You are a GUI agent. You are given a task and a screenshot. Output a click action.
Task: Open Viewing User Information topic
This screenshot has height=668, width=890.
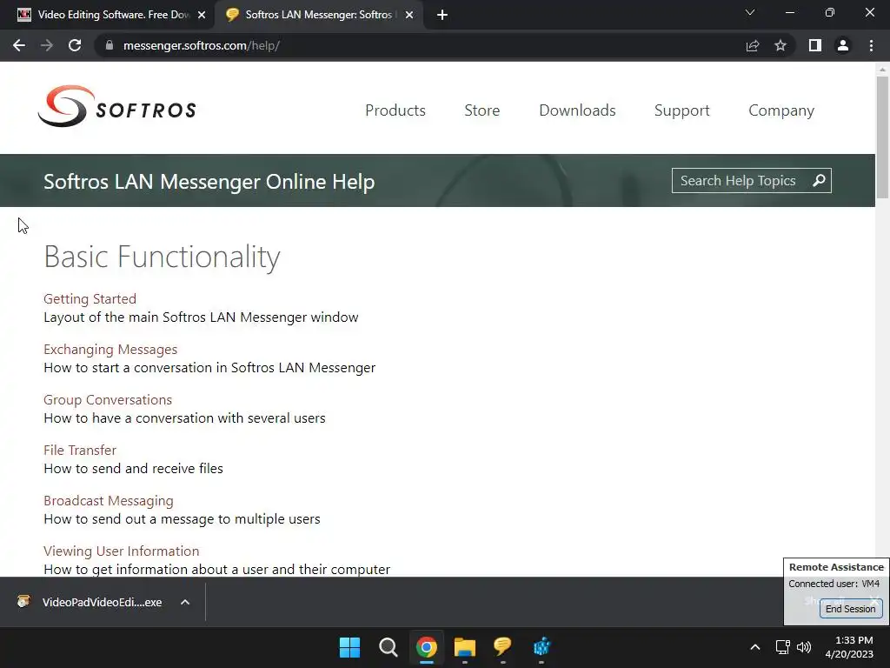(122, 551)
